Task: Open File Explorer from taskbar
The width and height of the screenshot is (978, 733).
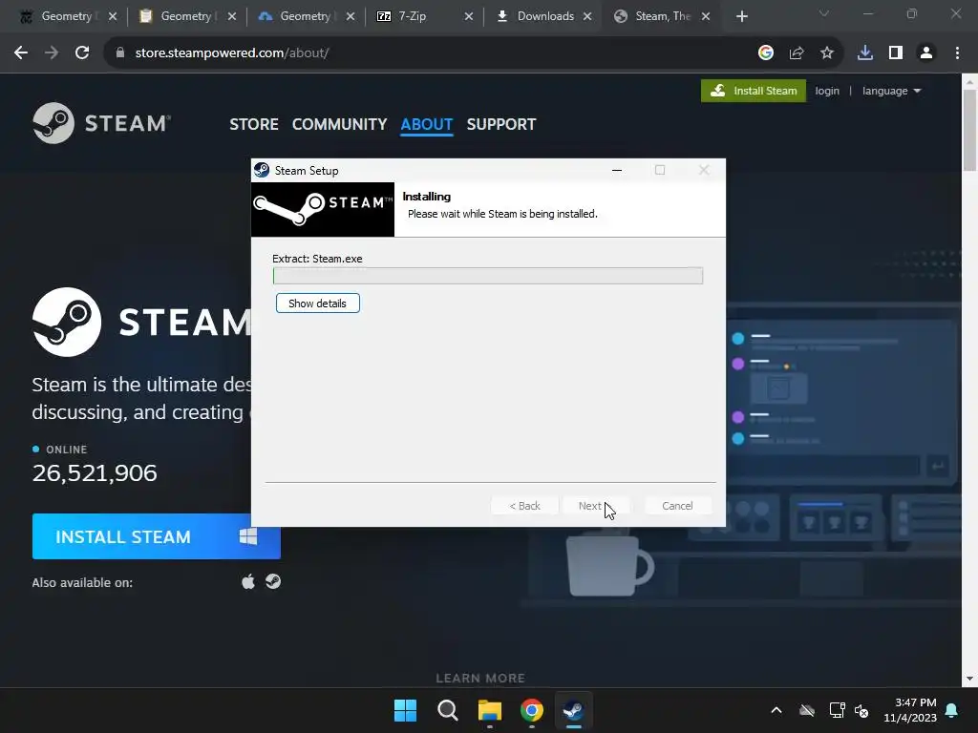Action: (490, 710)
